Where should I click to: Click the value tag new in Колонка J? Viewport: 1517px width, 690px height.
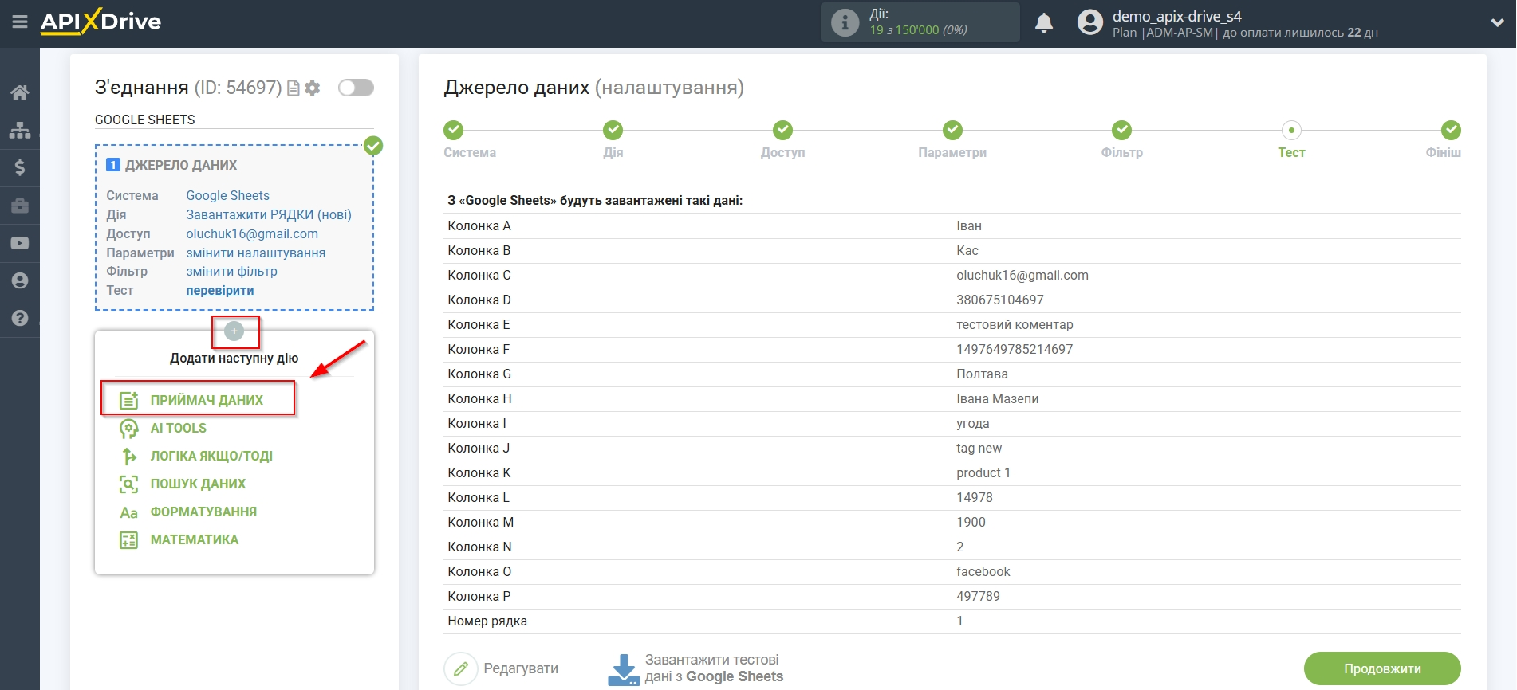pyautogui.click(x=979, y=448)
